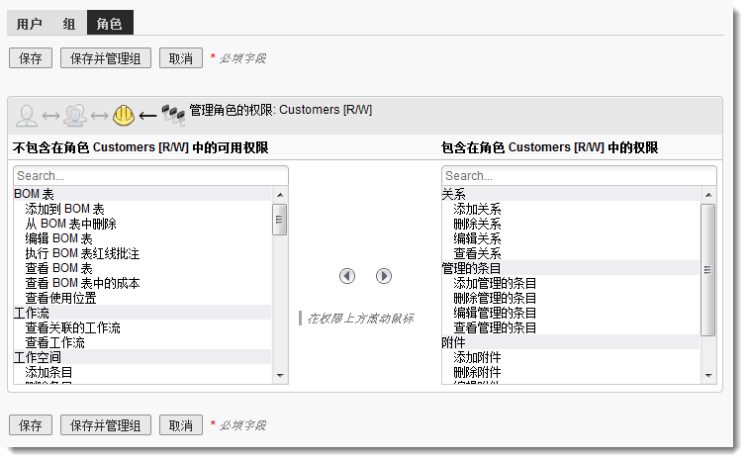
Task: Click the top 保存并管理组 button
Action: [x=106, y=58]
